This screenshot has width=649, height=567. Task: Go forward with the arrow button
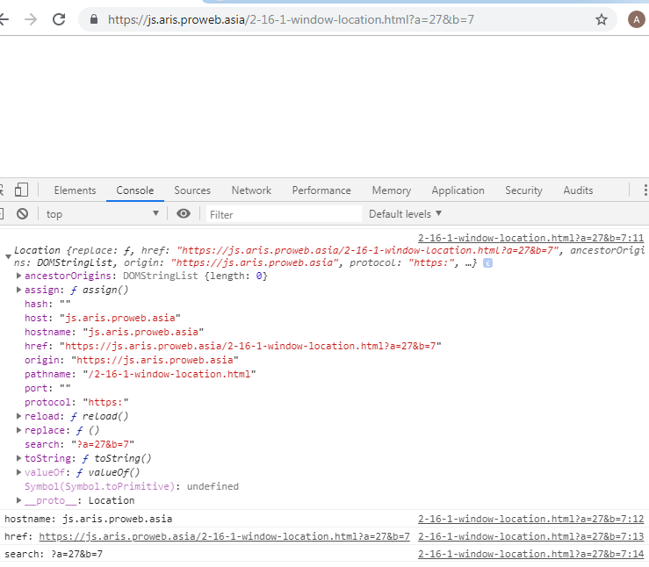click(x=30, y=19)
